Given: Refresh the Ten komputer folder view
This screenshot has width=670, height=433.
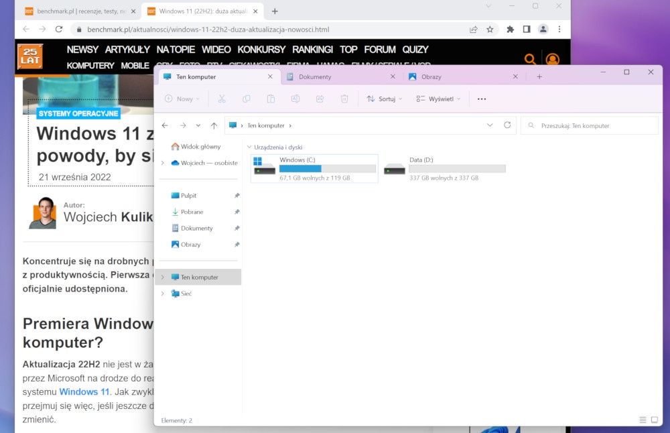Looking at the screenshot, I should coord(507,125).
